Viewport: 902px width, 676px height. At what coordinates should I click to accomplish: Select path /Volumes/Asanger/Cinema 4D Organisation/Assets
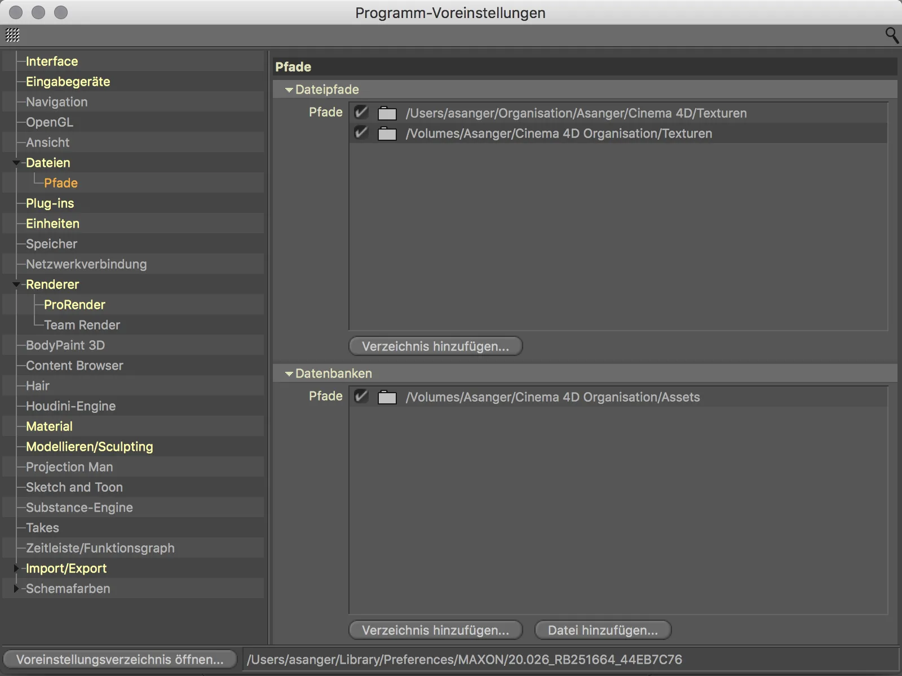[552, 397]
